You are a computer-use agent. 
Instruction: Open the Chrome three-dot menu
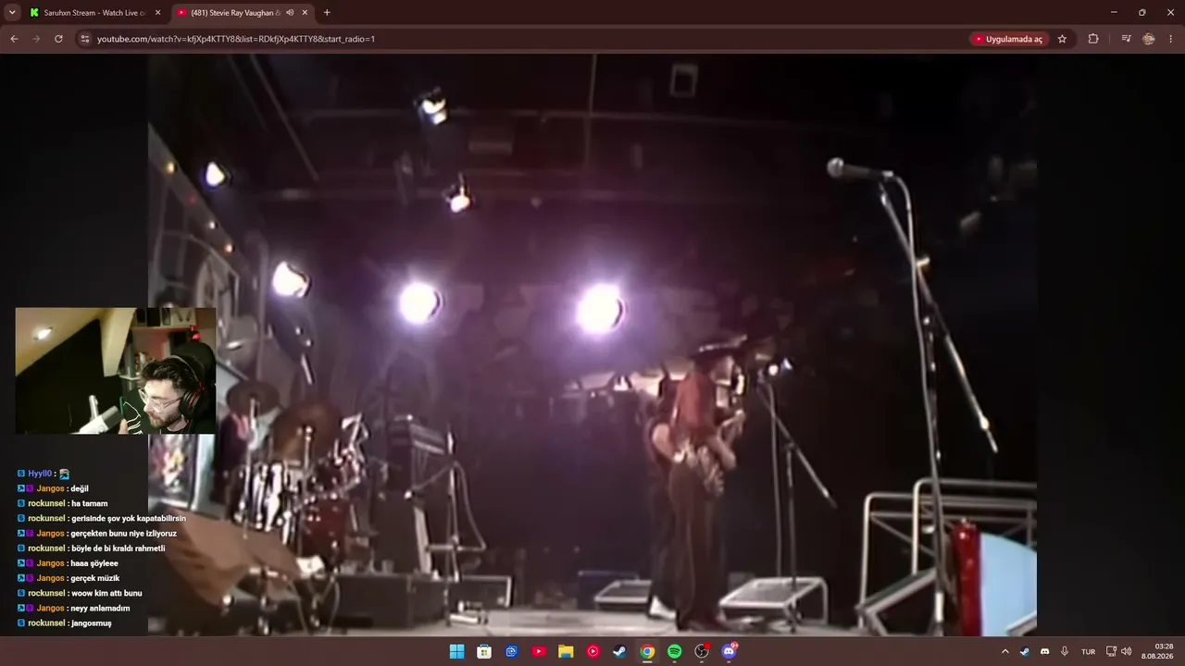point(1171,39)
